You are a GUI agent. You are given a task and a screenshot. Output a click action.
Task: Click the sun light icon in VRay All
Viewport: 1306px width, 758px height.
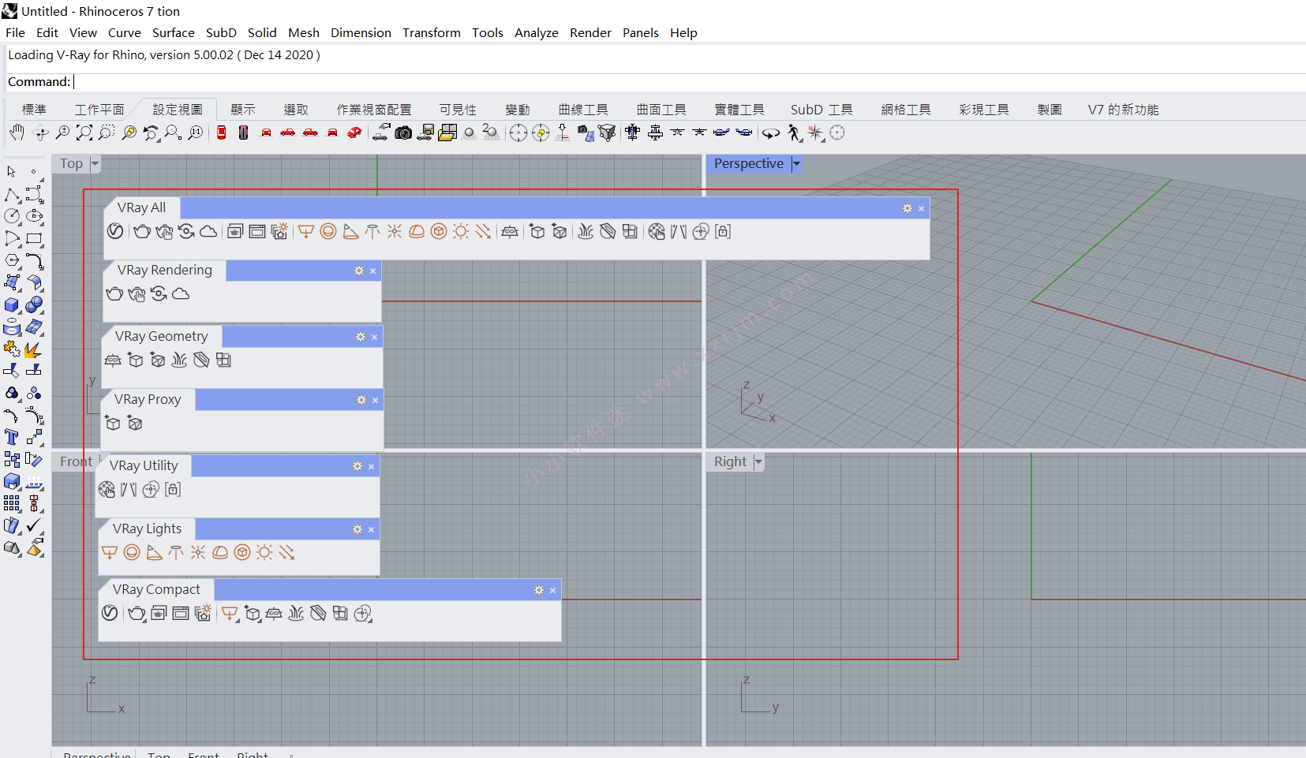461,231
